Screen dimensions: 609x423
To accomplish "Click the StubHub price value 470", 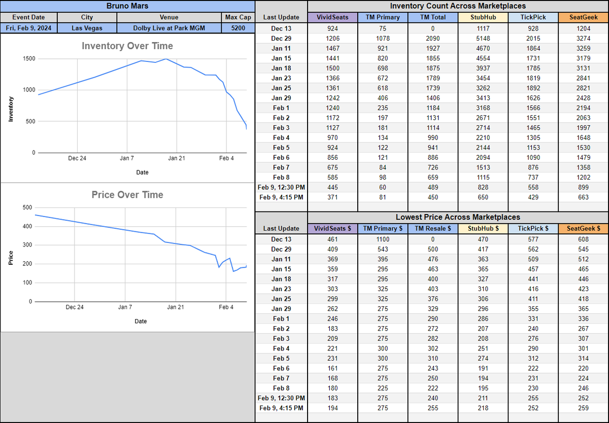I will click(x=483, y=239).
